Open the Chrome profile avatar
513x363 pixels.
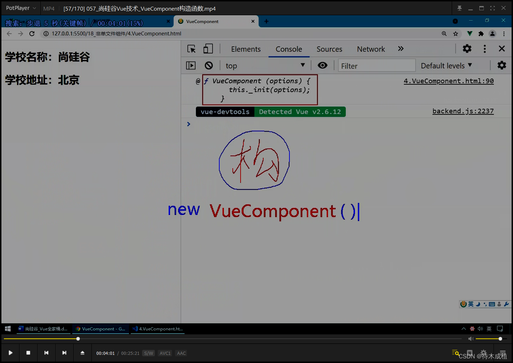[492, 34]
